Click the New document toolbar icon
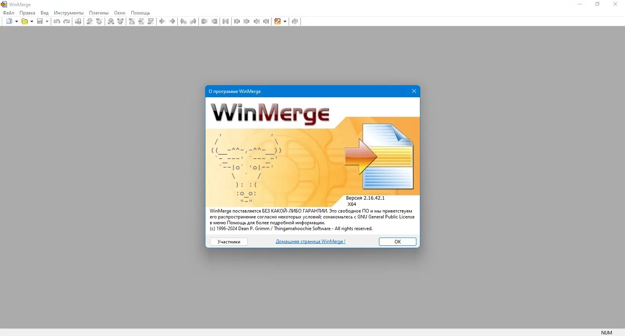The image size is (625, 336). click(x=9, y=21)
